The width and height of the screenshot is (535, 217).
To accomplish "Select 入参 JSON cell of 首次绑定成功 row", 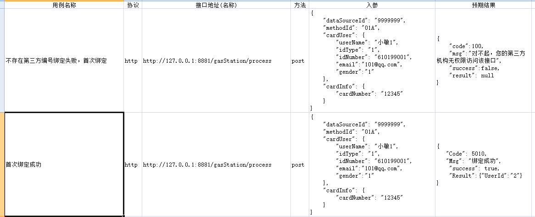I will (372, 164).
